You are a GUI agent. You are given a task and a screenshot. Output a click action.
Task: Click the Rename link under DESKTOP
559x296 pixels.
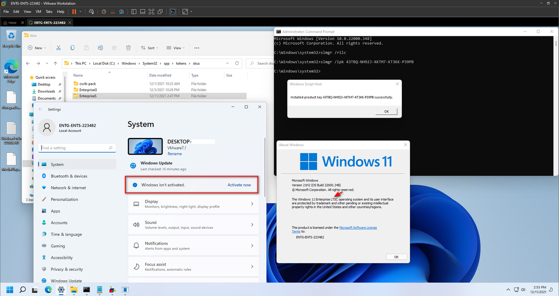175,154
